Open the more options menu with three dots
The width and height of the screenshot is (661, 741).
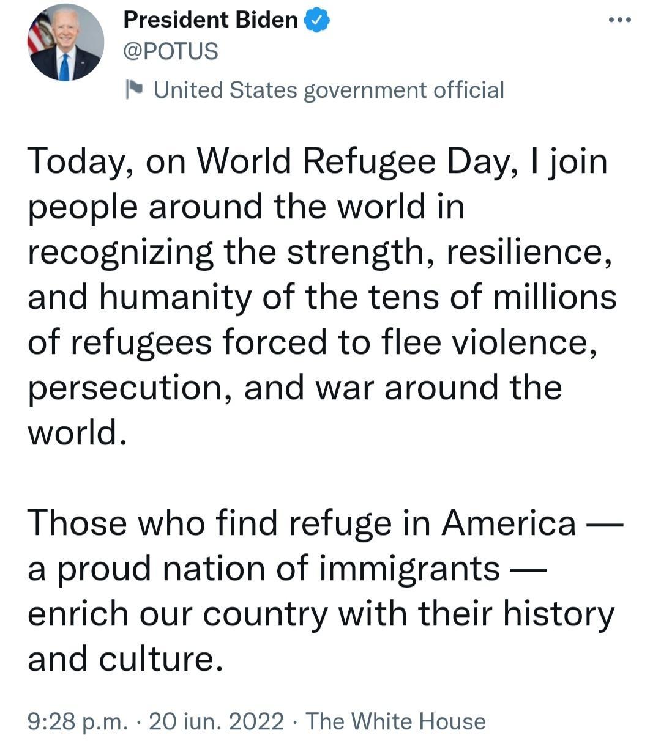(x=620, y=19)
